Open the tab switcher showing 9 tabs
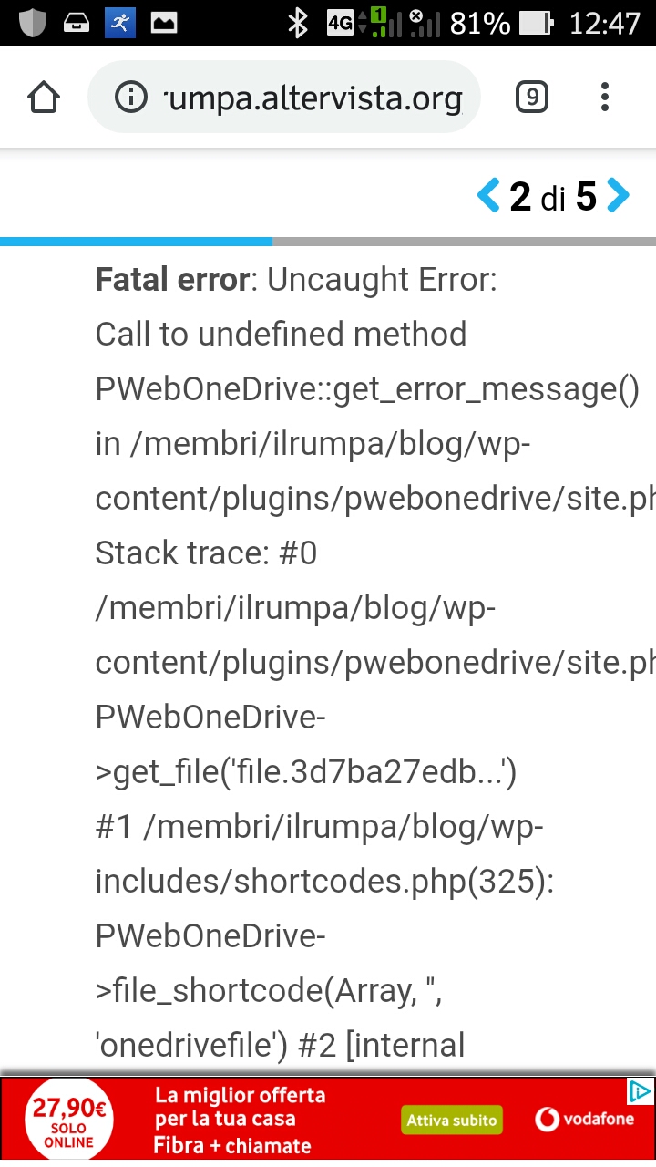656x1167 pixels. click(532, 97)
